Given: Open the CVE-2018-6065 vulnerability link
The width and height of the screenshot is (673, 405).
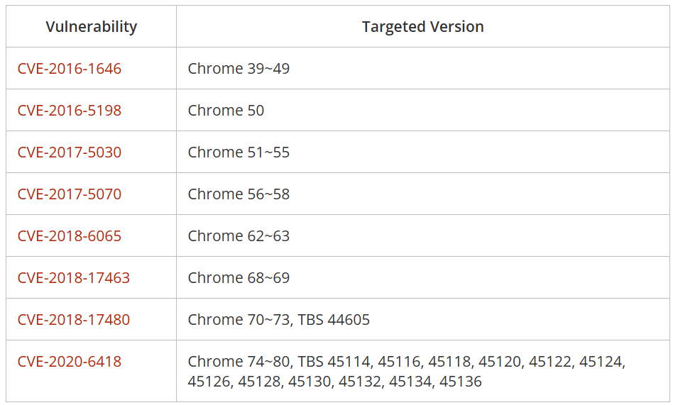Looking at the screenshot, I should pos(70,236).
